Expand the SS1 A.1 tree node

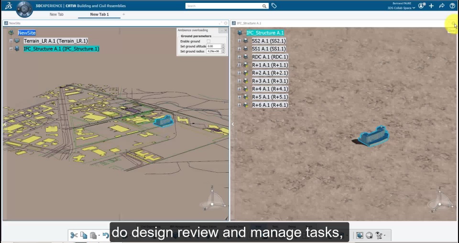click(x=239, y=49)
